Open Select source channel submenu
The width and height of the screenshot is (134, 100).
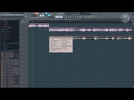[55, 41]
